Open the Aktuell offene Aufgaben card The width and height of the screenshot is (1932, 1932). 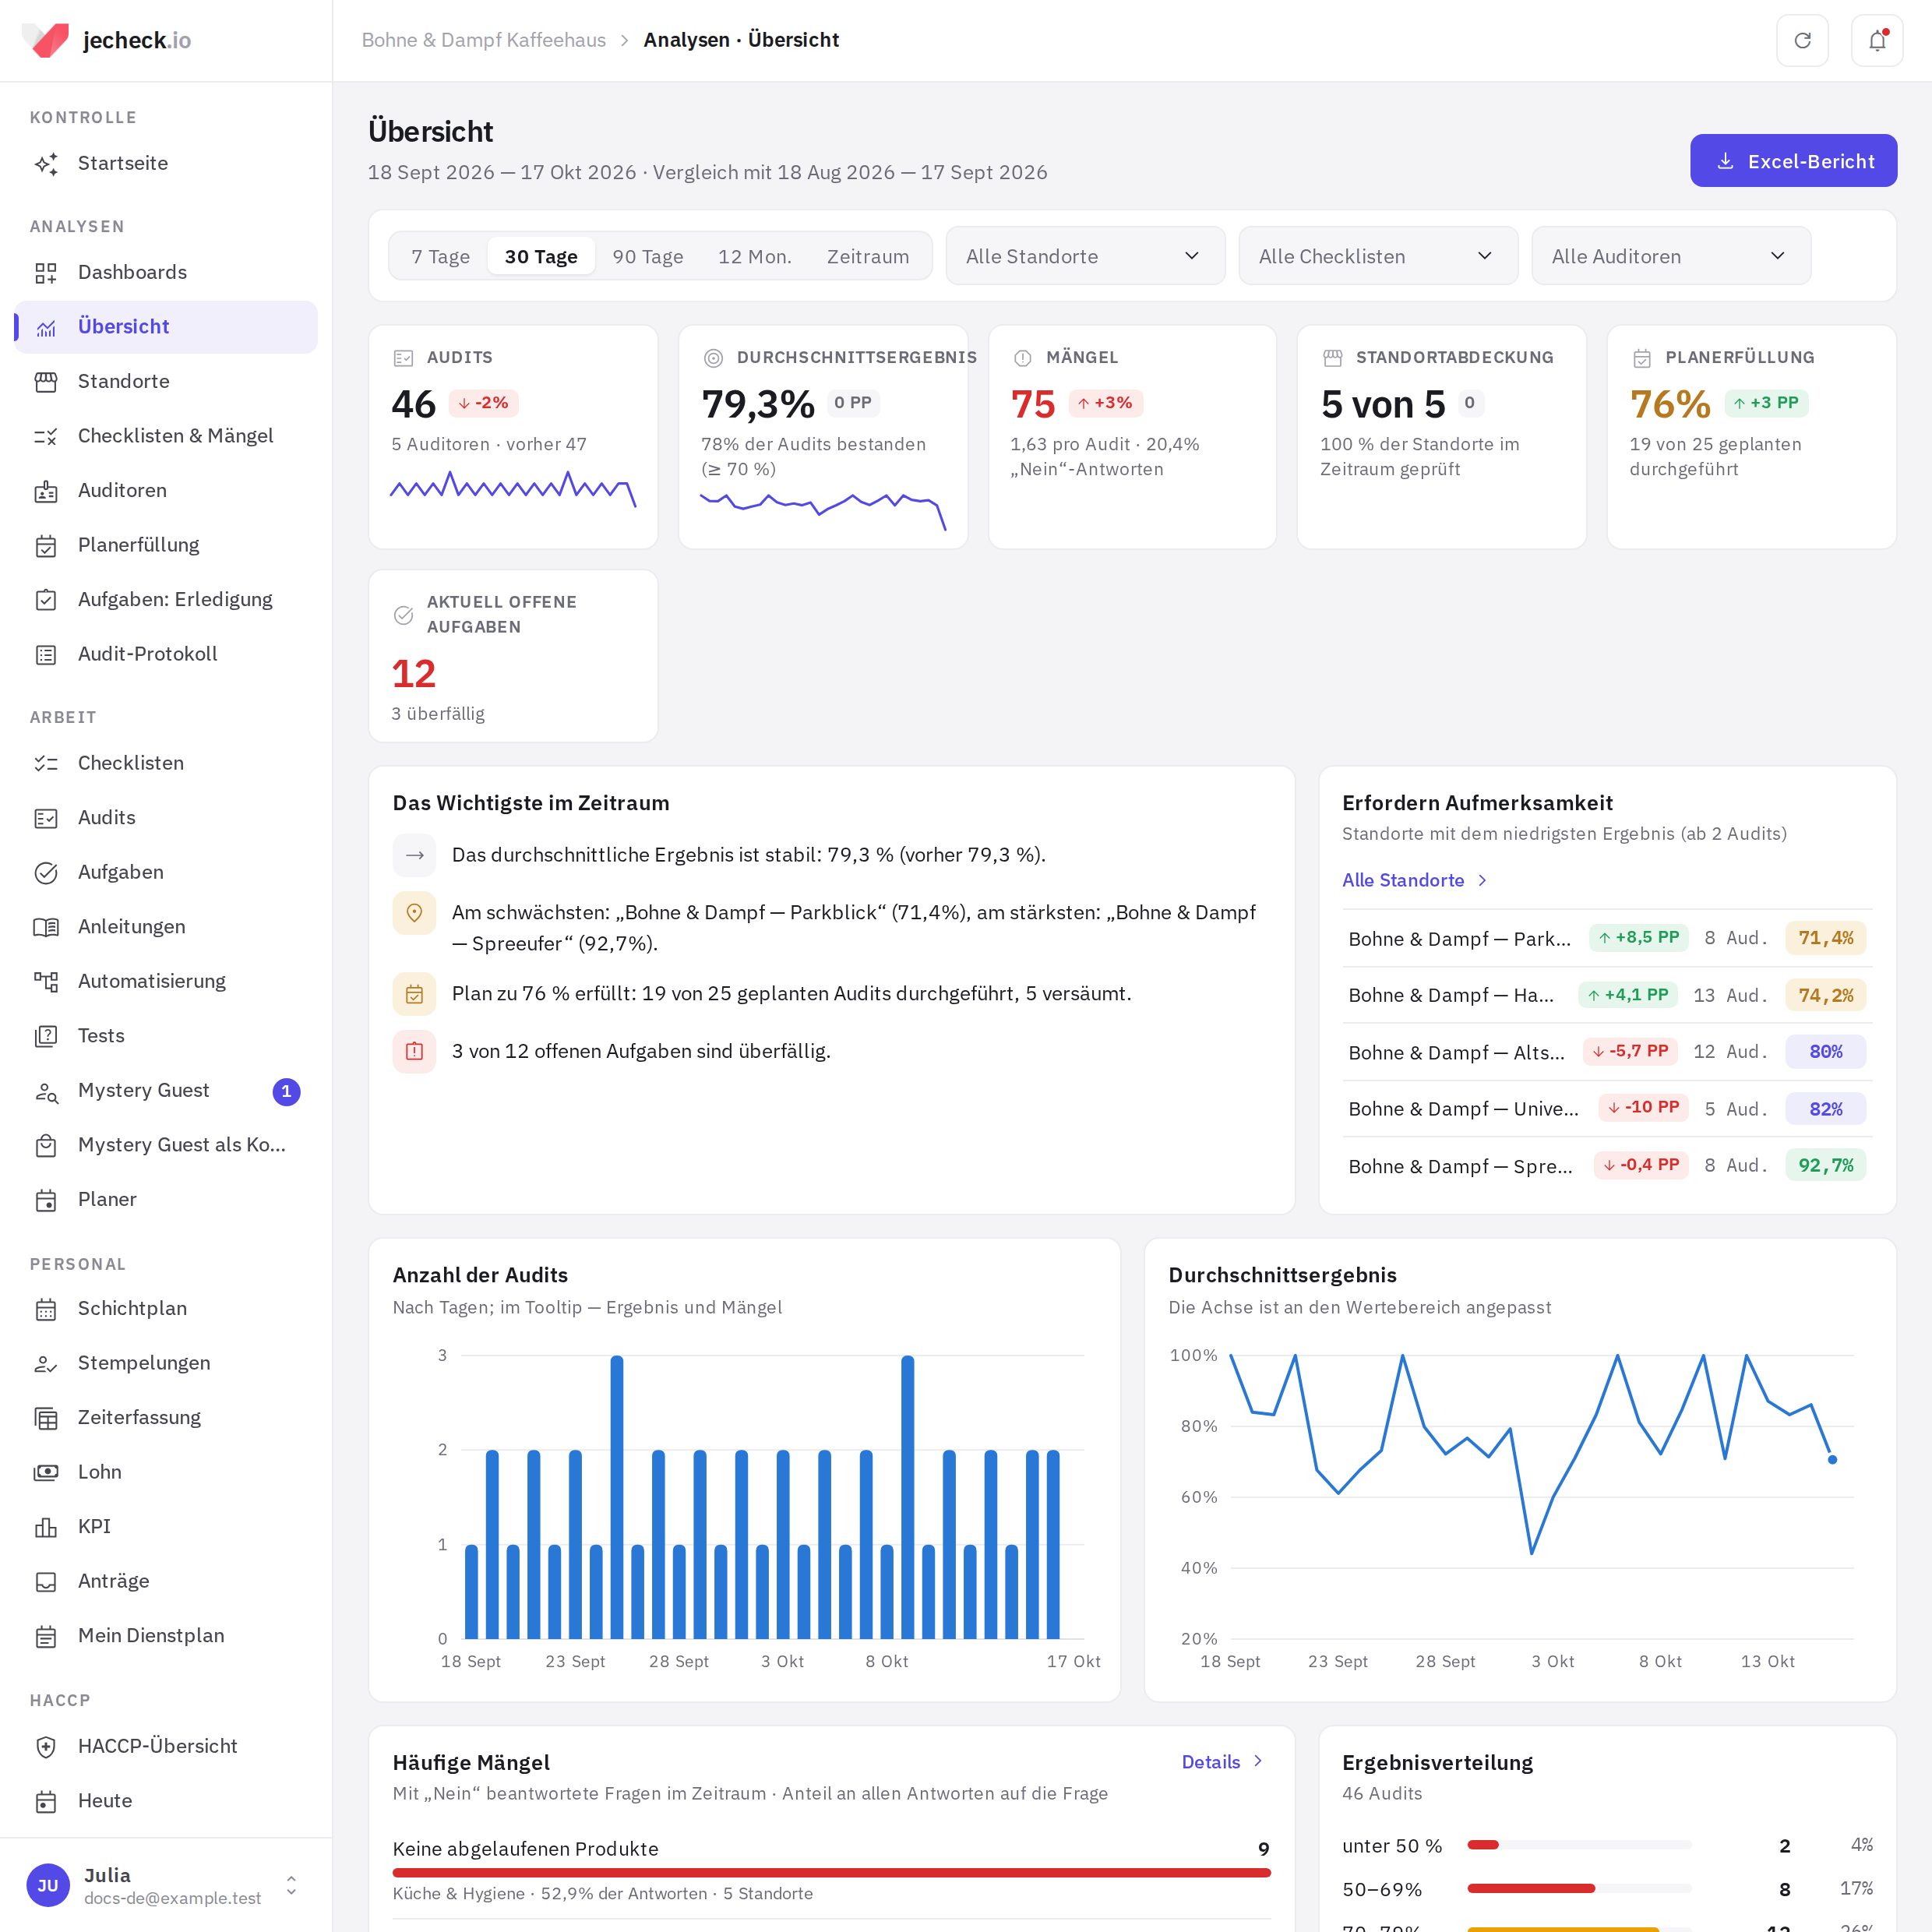click(513, 656)
